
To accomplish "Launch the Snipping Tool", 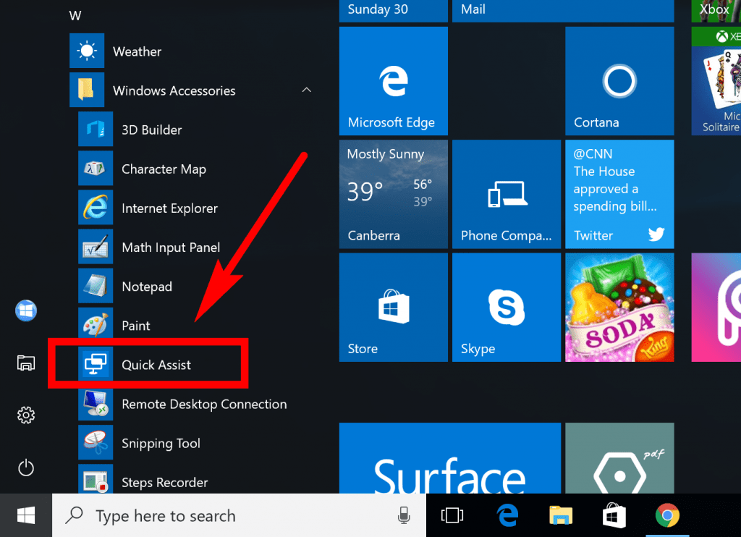I will click(x=161, y=443).
